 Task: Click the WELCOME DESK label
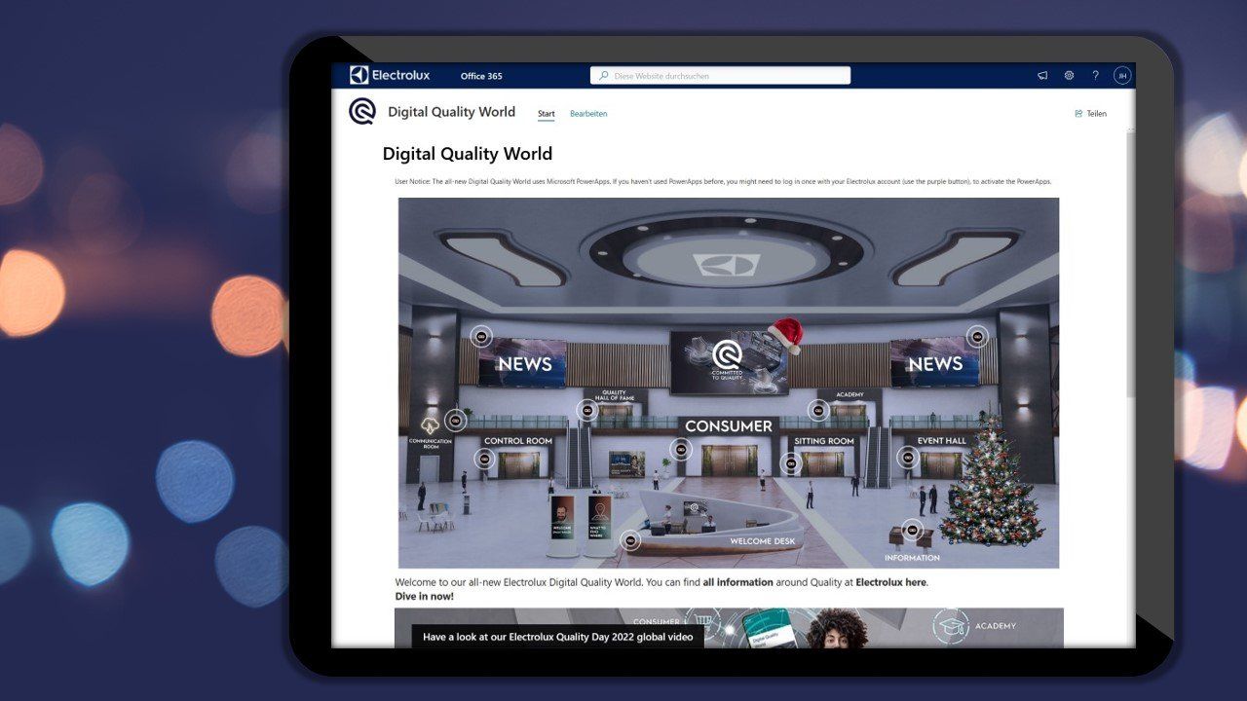click(x=764, y=541)
